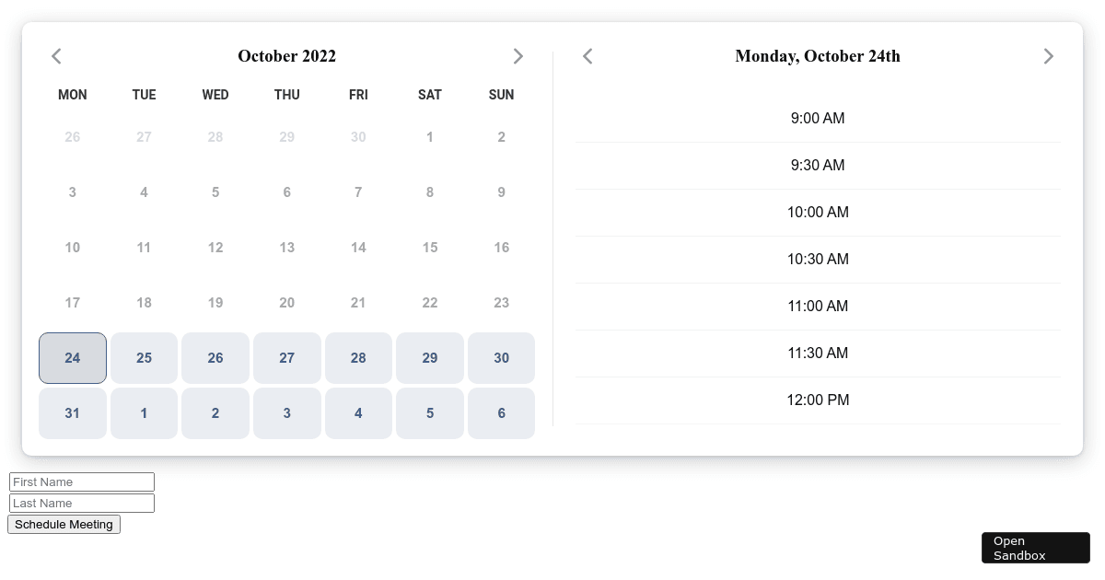The width and height of the screenshot is (1105, 580).
Task: Choose the 9:00 AM time slot
Action: pos(818,118)
